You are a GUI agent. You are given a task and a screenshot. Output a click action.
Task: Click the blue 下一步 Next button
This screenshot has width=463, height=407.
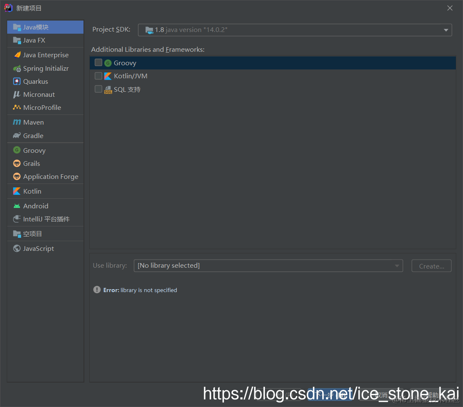pyautogui.click(x=331, y=395)
